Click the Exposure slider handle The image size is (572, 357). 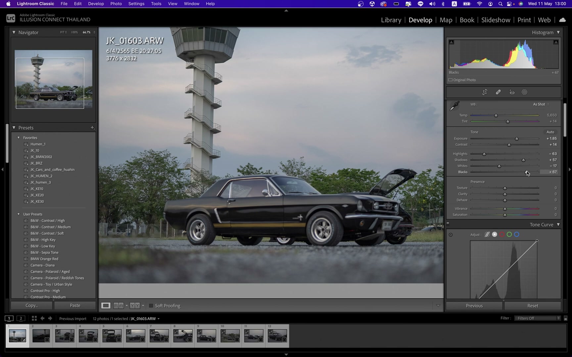pos(517,139)
